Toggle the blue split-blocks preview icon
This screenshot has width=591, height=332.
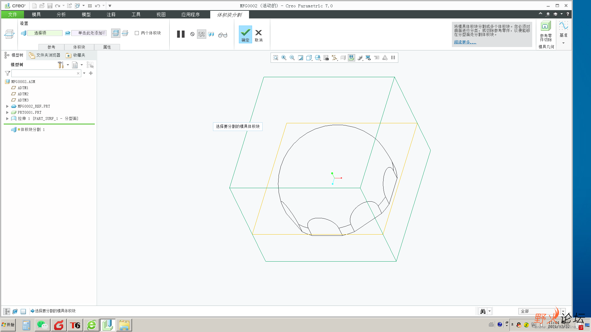[x=211, y=34]
